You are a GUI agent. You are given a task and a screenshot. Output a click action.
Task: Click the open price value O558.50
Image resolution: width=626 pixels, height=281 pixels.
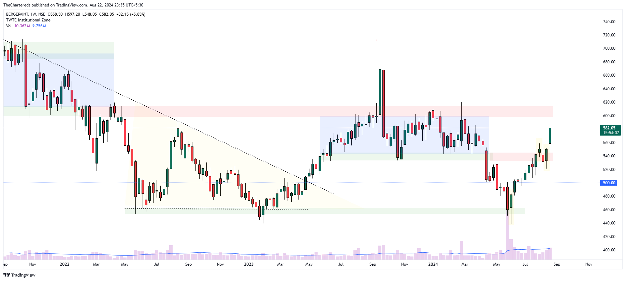55,14
